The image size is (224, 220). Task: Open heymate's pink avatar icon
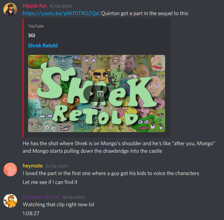[10, 170]
